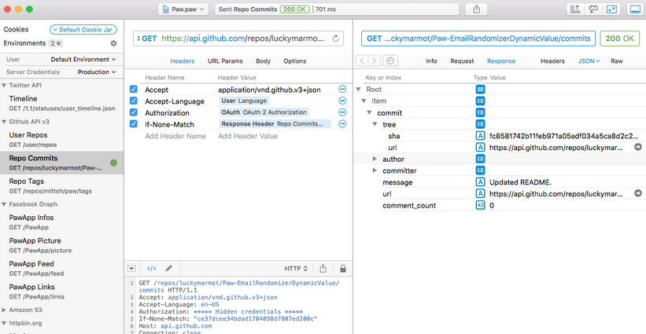The height and width of the screenshot is (334, 646).
Task: Collapse the Twitter API group
Action: 4,85
